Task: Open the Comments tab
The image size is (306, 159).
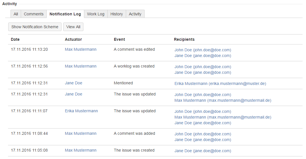Action: click(x=34, y=14)
